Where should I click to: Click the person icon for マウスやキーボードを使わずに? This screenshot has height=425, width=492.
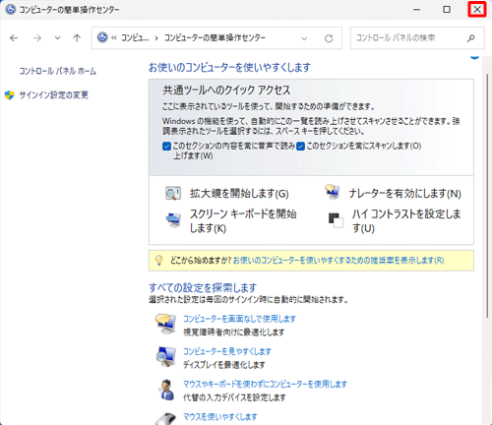click(167, 390)
